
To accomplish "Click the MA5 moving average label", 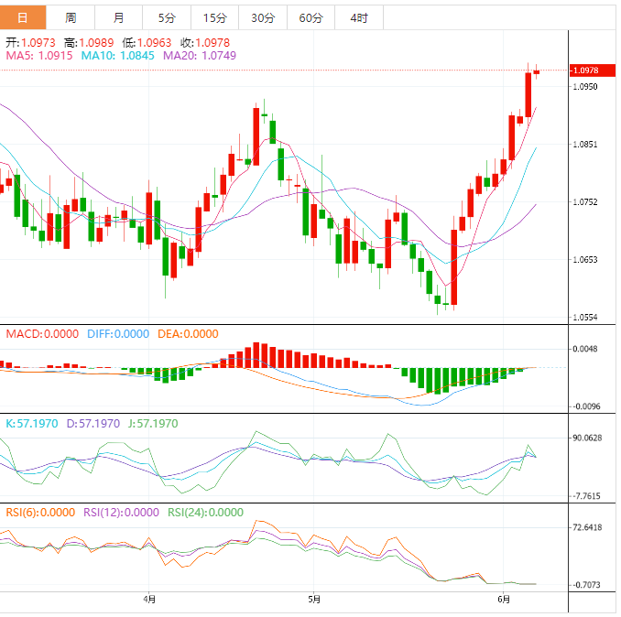I will pos(39,56).
